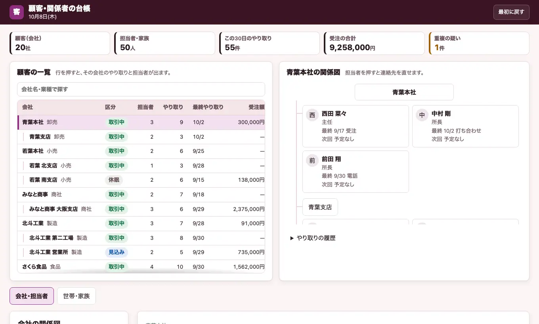Click the 最終やり取り column header
This screenshot has height=324, width=539.
[x=208, y=107]
